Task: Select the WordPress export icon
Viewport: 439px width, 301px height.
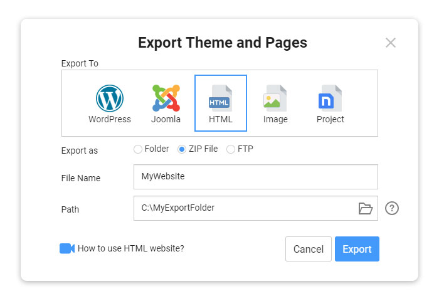Action: 110,98
